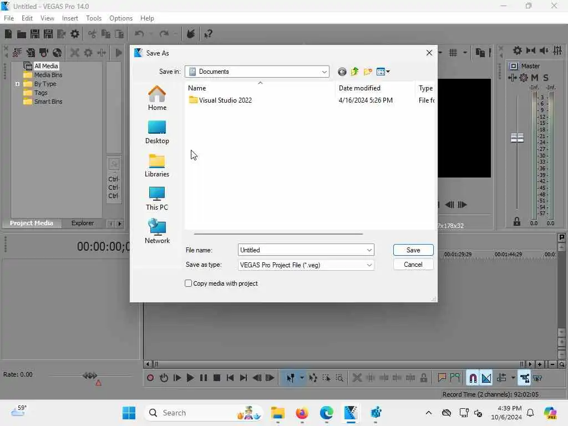Screen dimensions: 568x426
Task: Toggle Ignore Event Grouping icon
Action: (x=537, y=378)
